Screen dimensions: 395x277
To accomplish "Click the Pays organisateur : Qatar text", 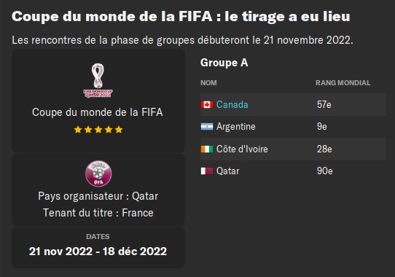I will click(98, 196).
